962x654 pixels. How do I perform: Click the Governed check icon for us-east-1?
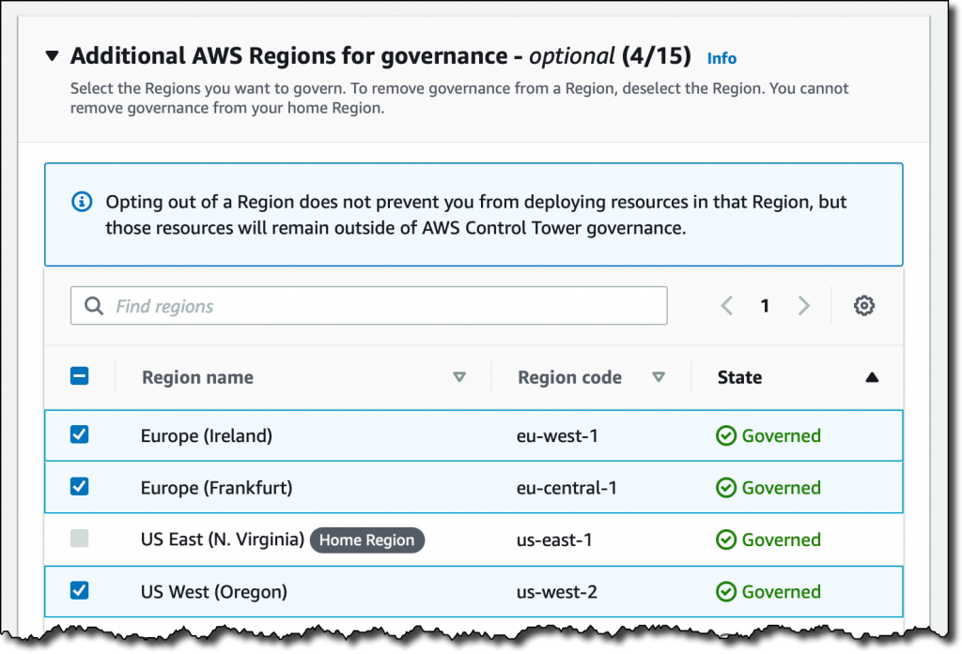726,540
